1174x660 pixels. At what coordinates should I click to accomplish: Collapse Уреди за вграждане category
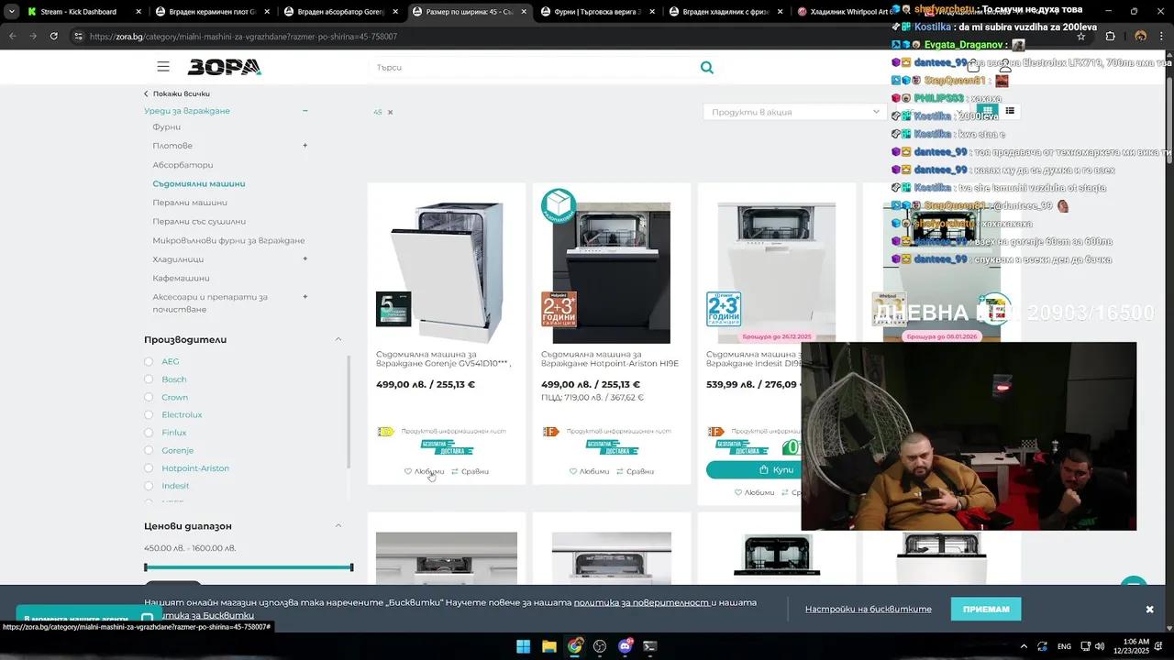305,111
